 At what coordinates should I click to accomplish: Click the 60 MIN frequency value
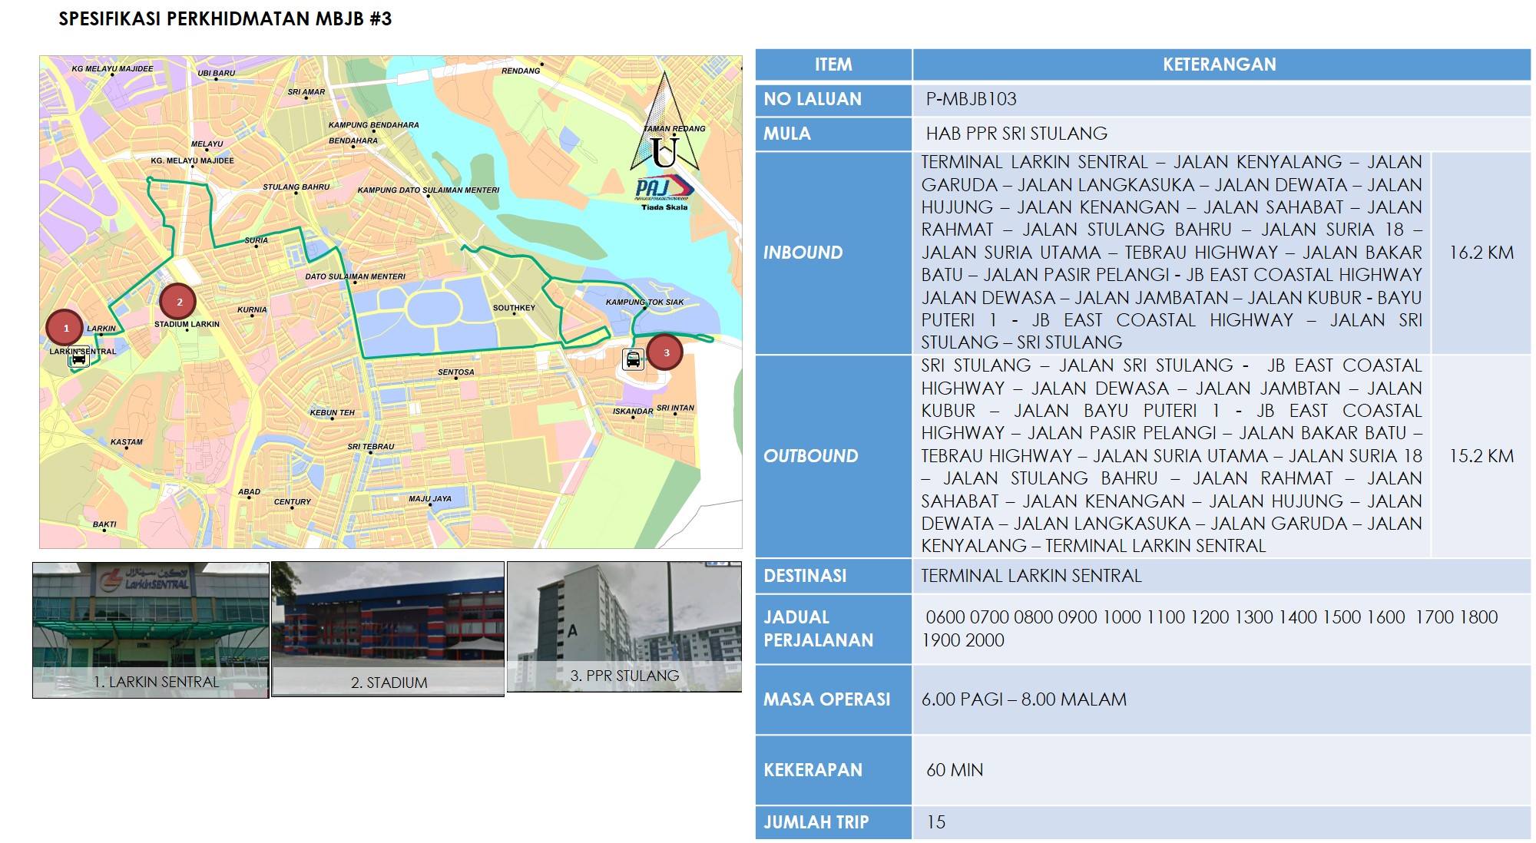[955, 770]
